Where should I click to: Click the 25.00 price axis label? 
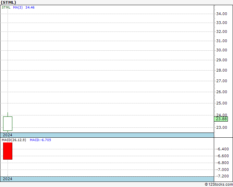[222, 103]
